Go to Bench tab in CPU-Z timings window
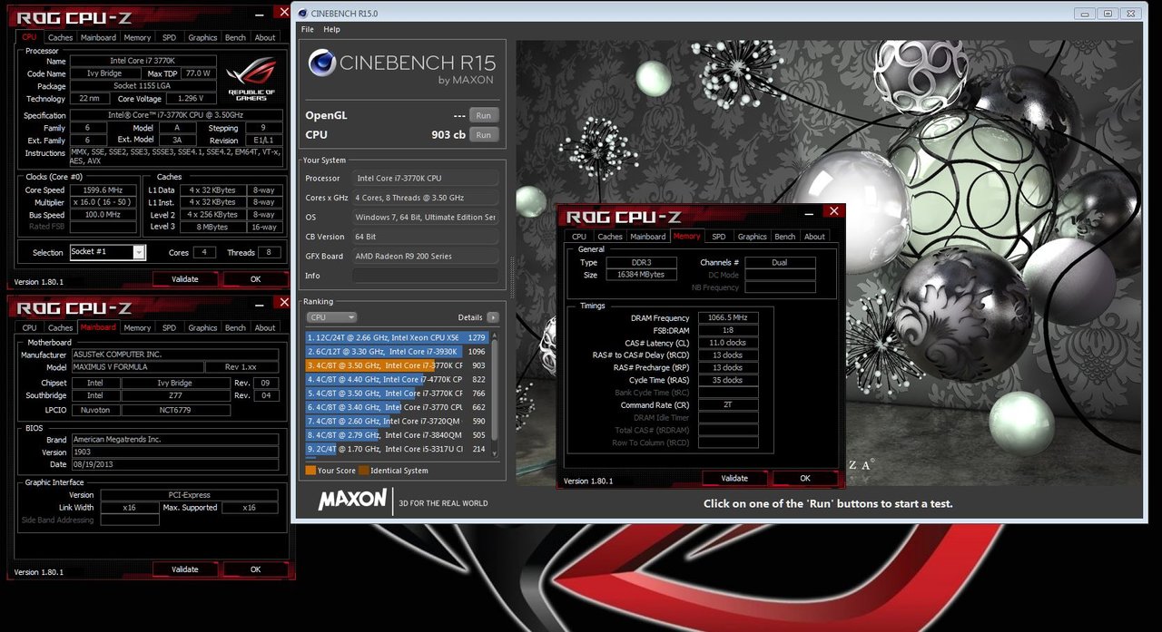The width and height of the screenshot is (1162, 632). pos(785,236)
